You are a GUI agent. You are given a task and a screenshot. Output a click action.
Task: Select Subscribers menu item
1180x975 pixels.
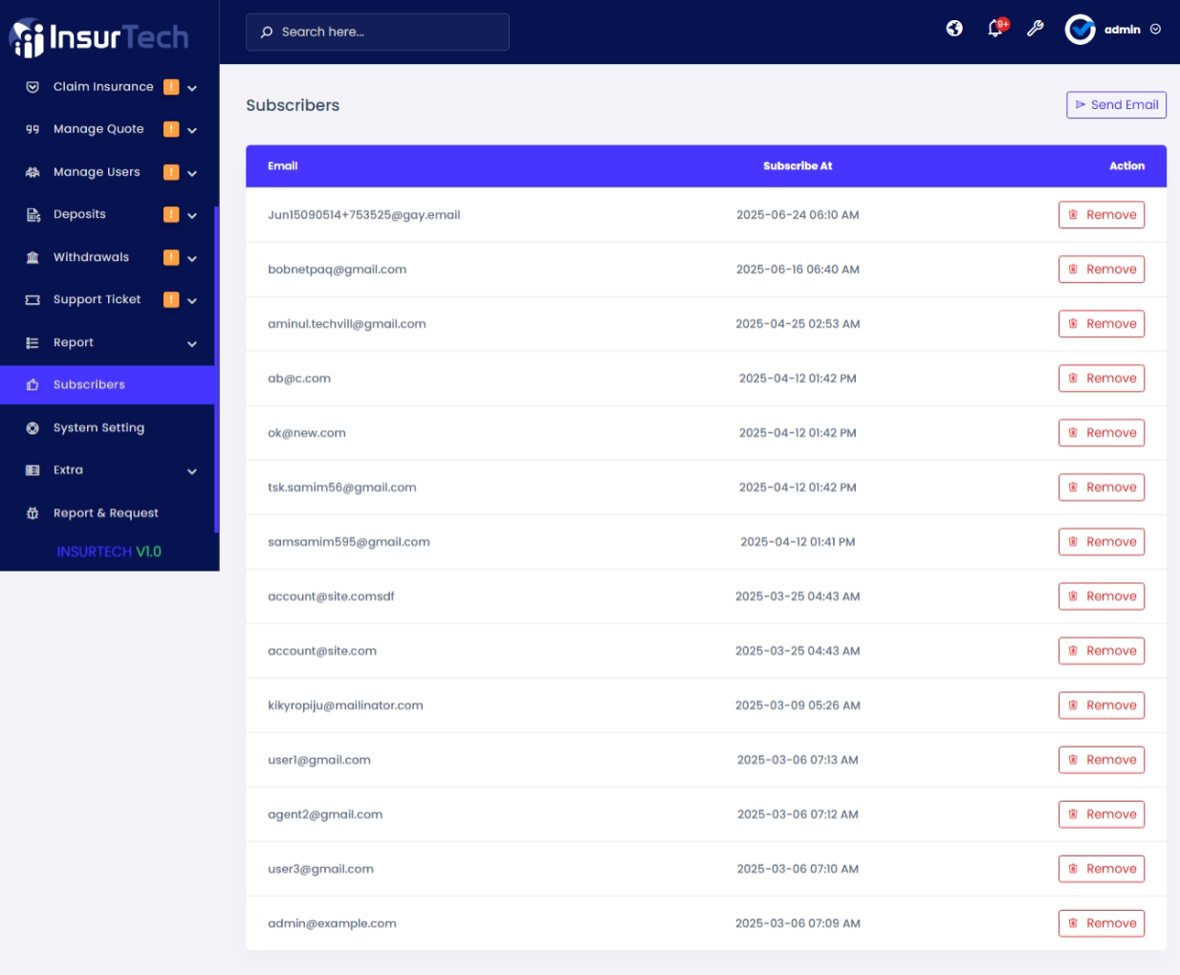(107, 384)
